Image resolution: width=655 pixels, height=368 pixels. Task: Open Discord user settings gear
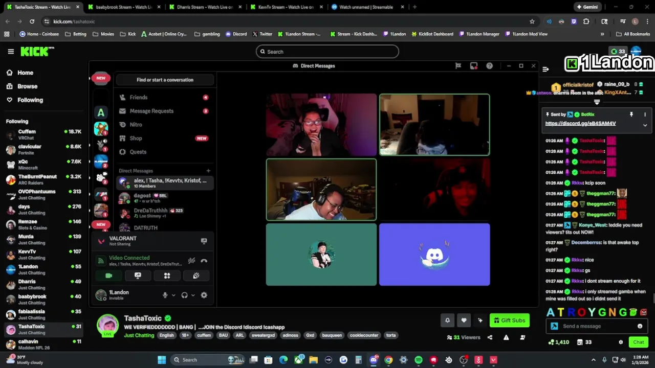[204, 295]
